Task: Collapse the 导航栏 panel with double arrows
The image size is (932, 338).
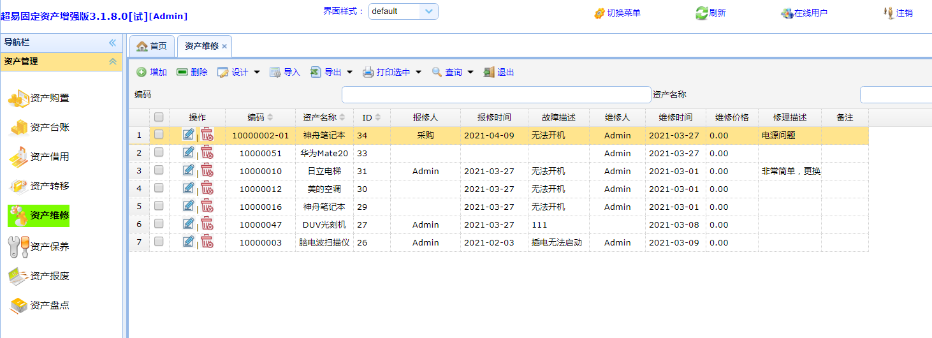Action: tap(112, 43)
